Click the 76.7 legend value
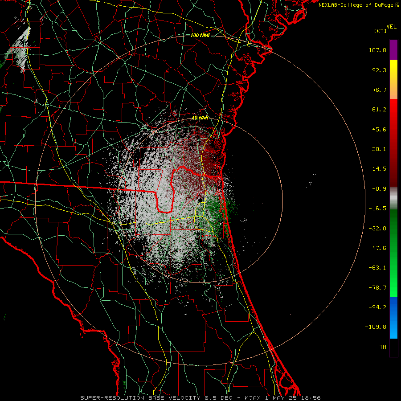 pyautogui.click(x=379, y=90)
